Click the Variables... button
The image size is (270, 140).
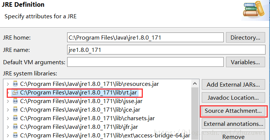245,62
